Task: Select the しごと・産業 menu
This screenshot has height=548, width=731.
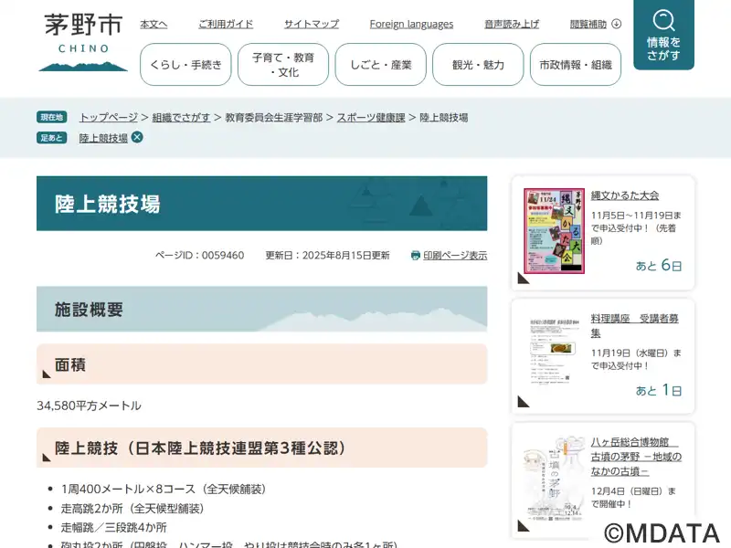Action: [380, 65]
